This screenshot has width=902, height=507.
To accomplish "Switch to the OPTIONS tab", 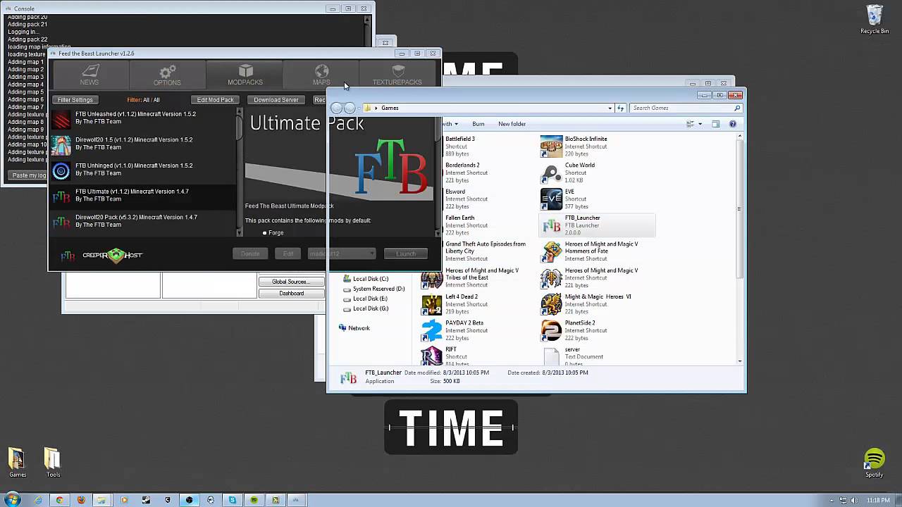I will [167, 75].
